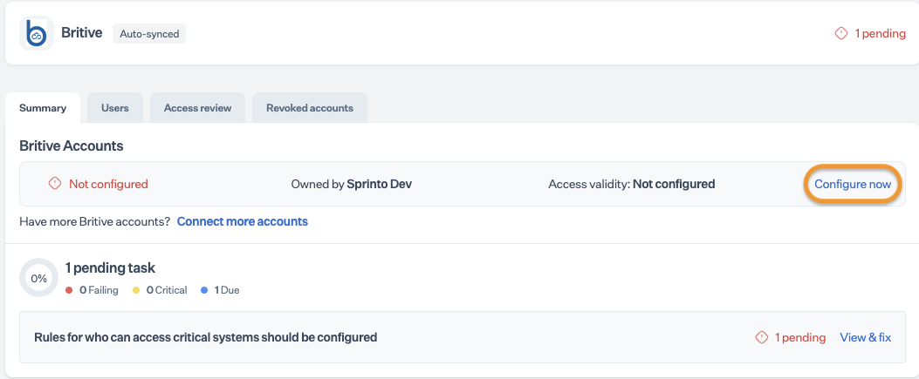
Task: Click the blue Due status dot
Action: click(204, 290)
